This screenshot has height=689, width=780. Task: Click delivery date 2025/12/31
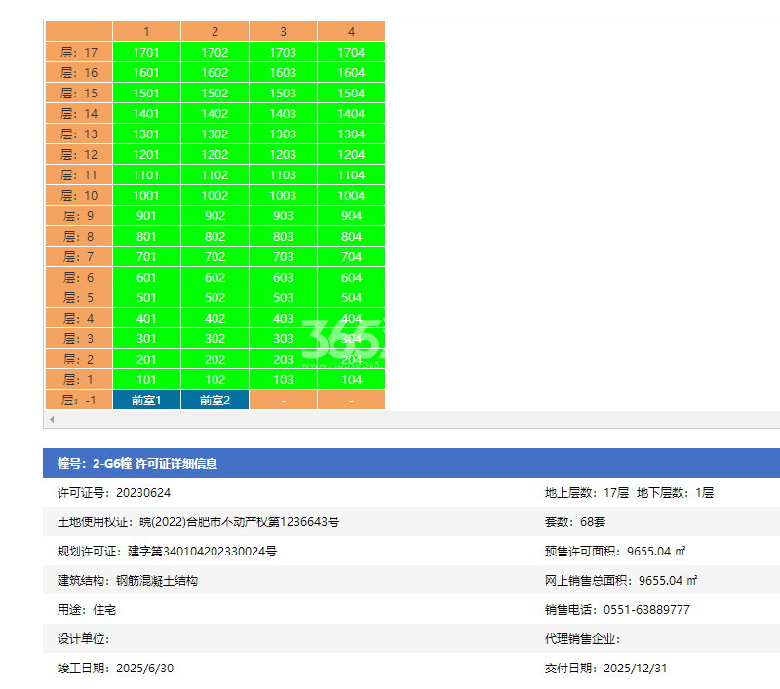tap(636, 669)
